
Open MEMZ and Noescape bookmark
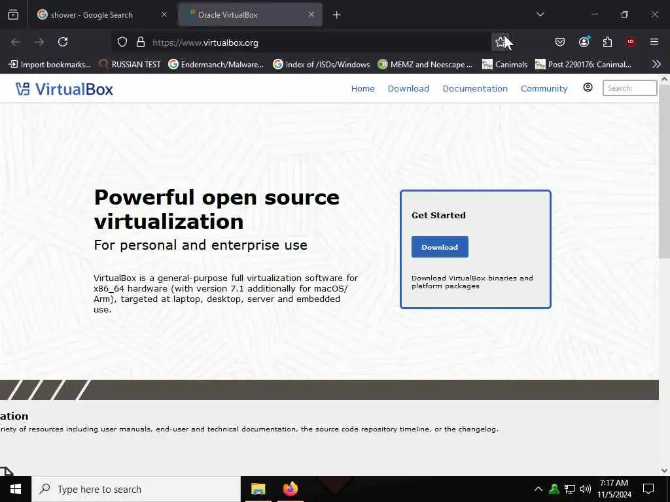(x=425, y=65)
